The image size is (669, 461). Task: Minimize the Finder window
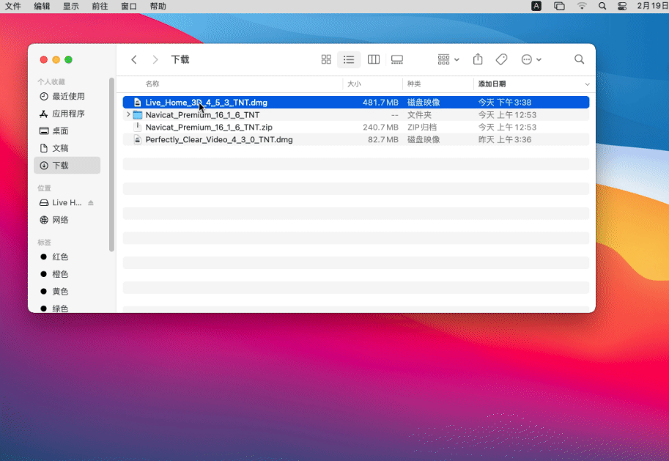tap(56, 60)
